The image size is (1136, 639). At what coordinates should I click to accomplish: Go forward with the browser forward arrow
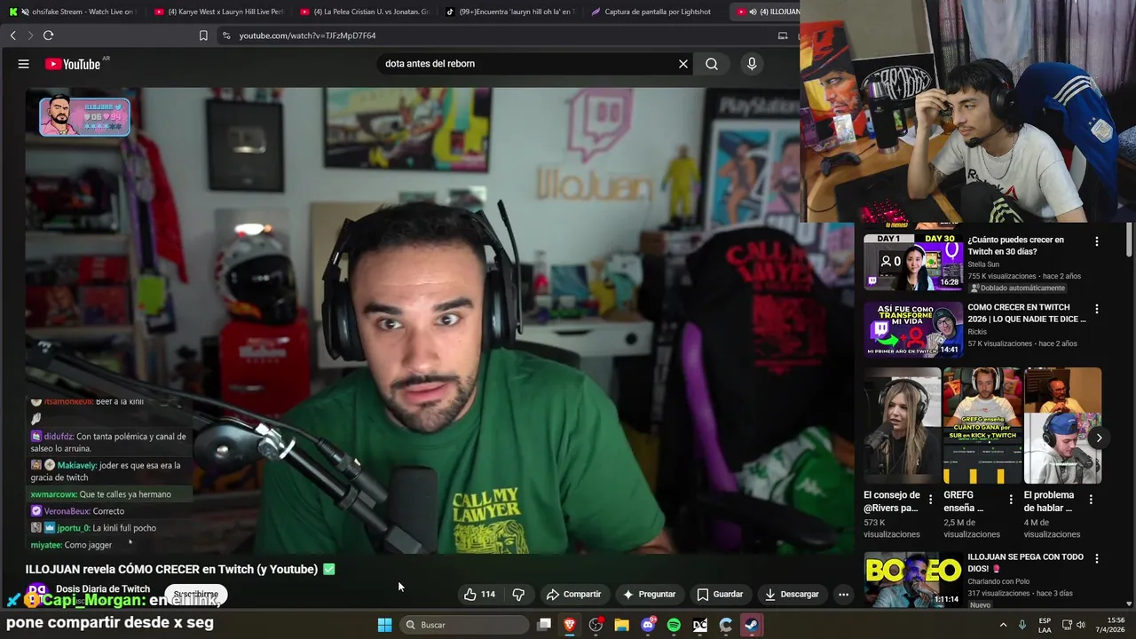point(29,35)
